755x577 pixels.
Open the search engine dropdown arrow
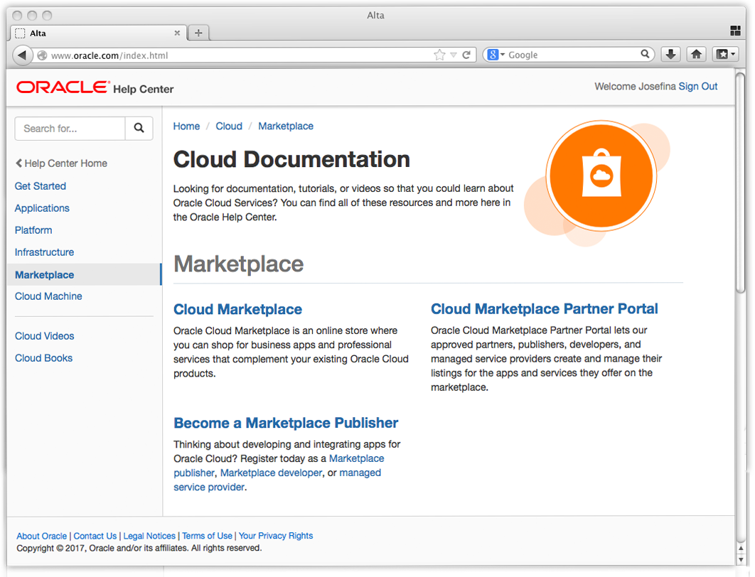(502, 55)
